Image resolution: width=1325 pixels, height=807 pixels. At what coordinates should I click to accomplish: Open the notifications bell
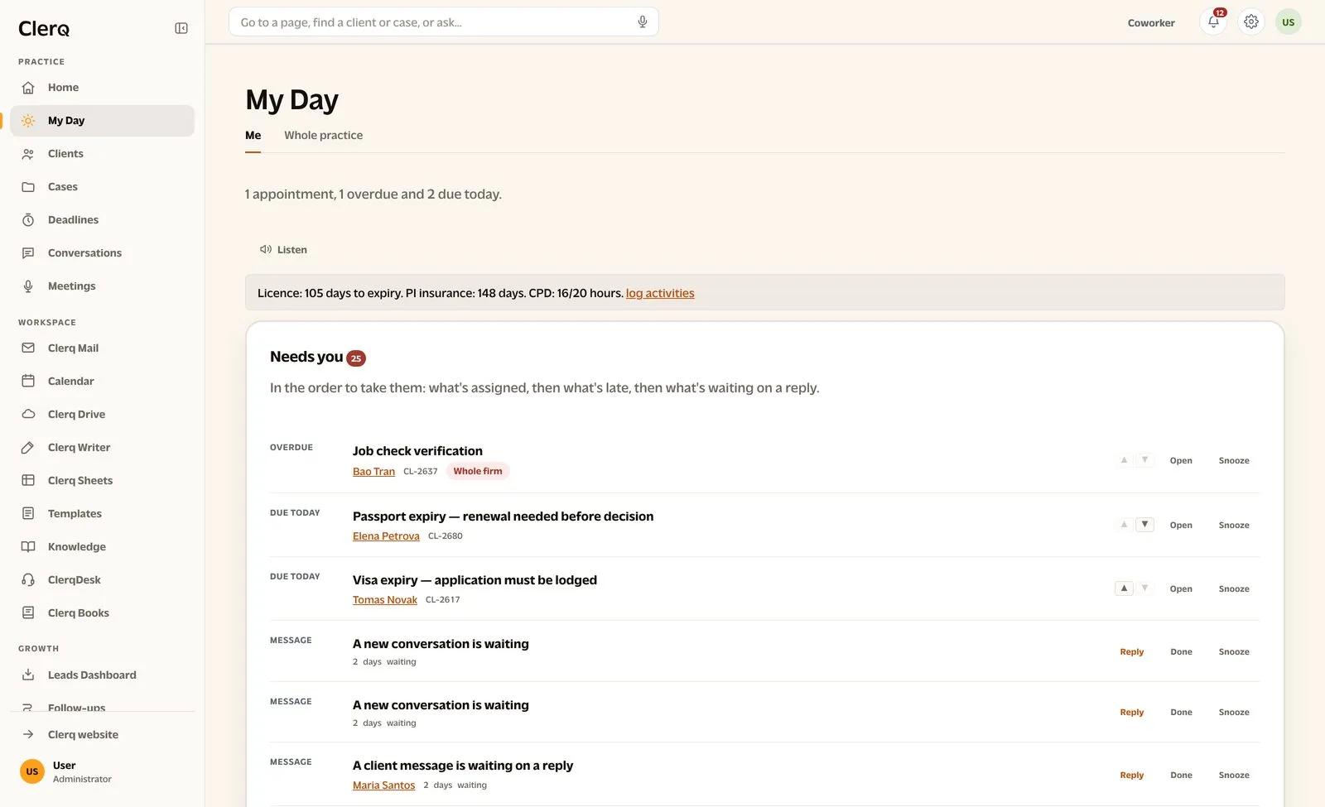1213,22
